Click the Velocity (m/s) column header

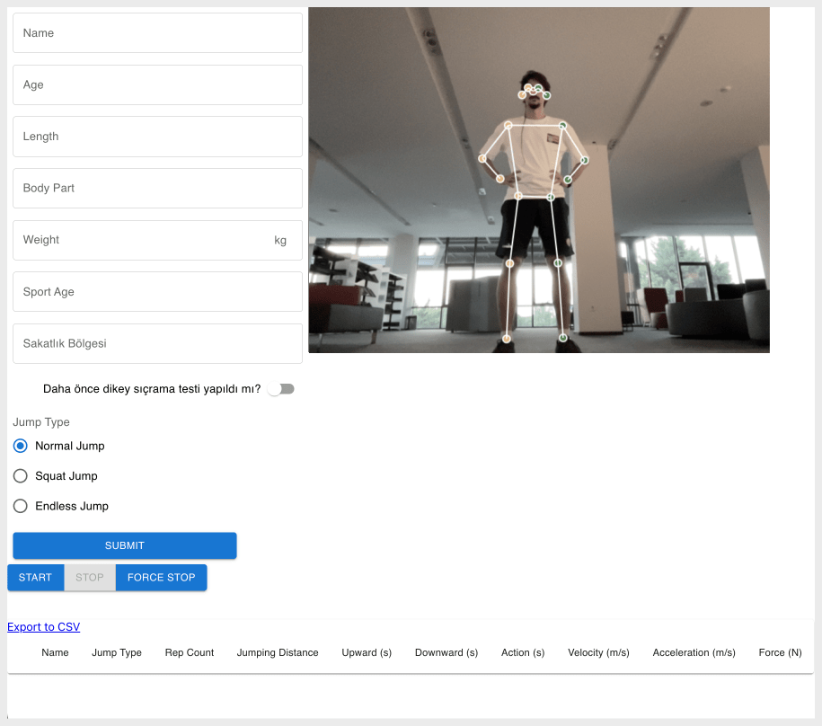[x=598, y=653]
